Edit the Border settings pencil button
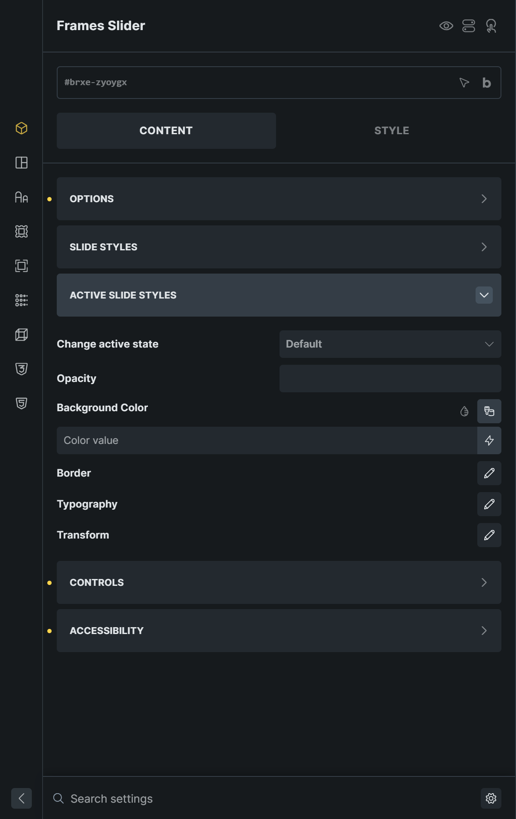This screenshot has width=516, height=819. pos(489,473)
